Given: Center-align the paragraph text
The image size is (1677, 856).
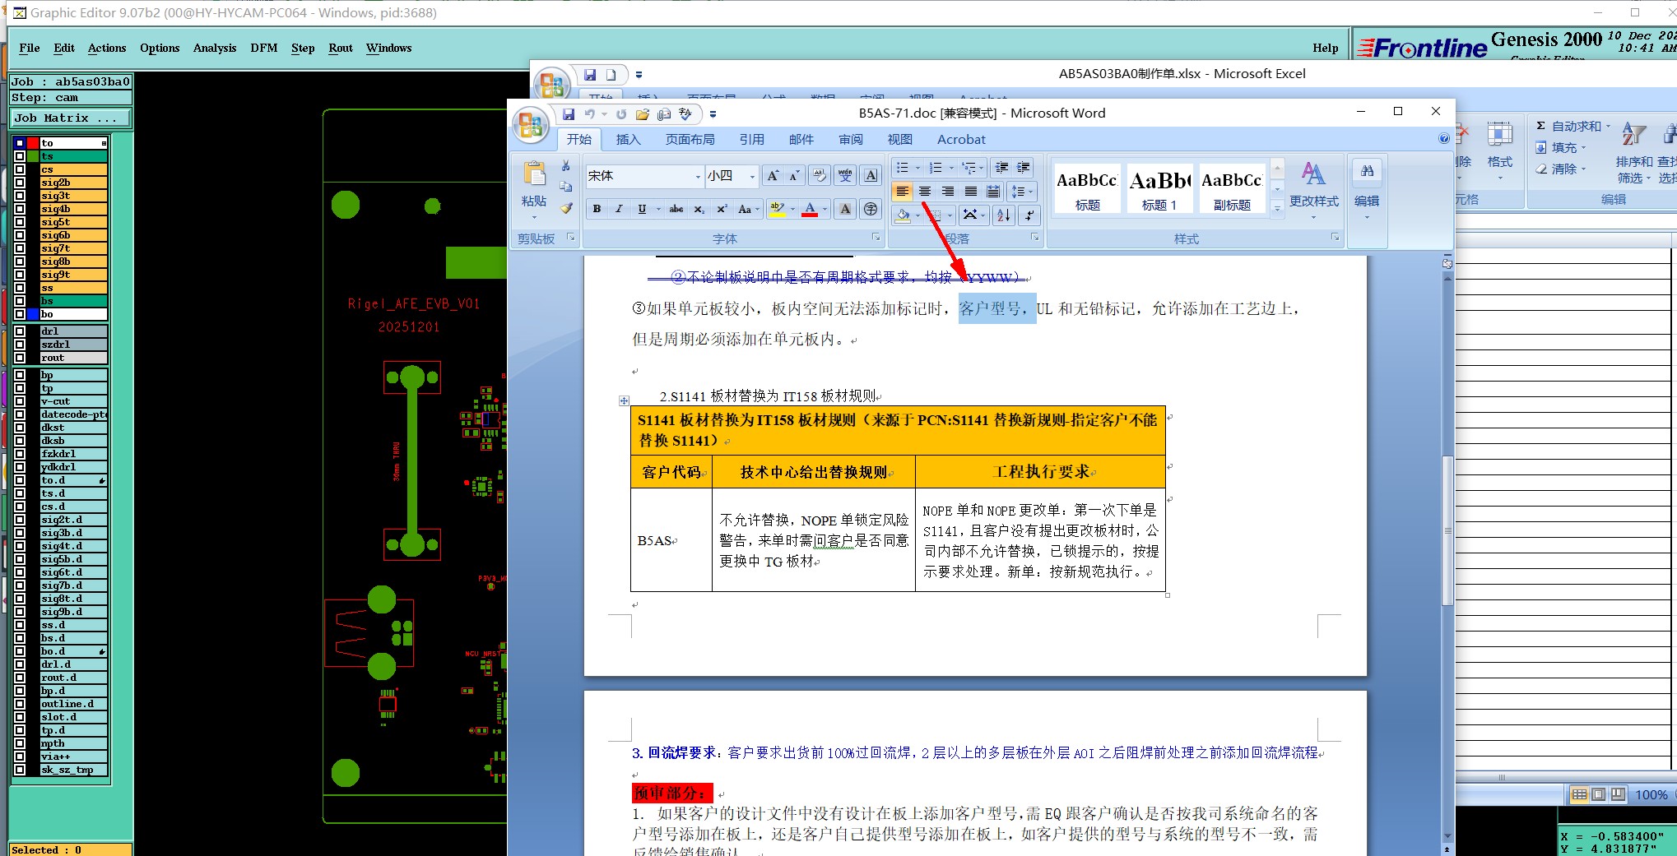Looking at the screenshot, I should pyautogui.click(x=925, y=192).
